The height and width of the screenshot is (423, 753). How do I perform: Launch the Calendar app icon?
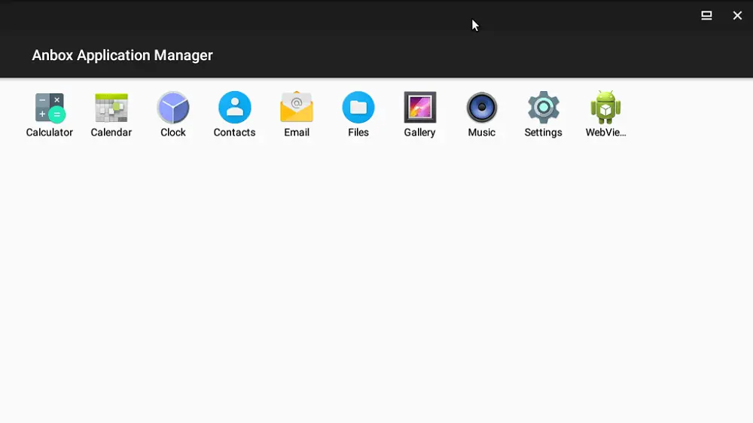pyautogui.click(x=111, y=108)
